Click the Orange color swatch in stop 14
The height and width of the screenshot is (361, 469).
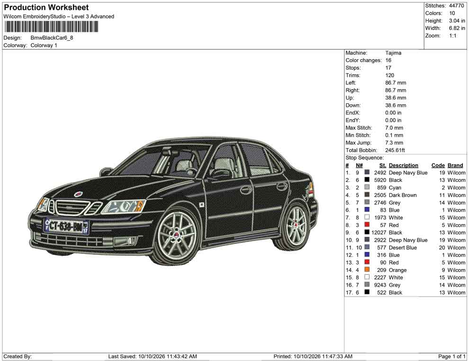pyautogui.click(x=367, y=270)
